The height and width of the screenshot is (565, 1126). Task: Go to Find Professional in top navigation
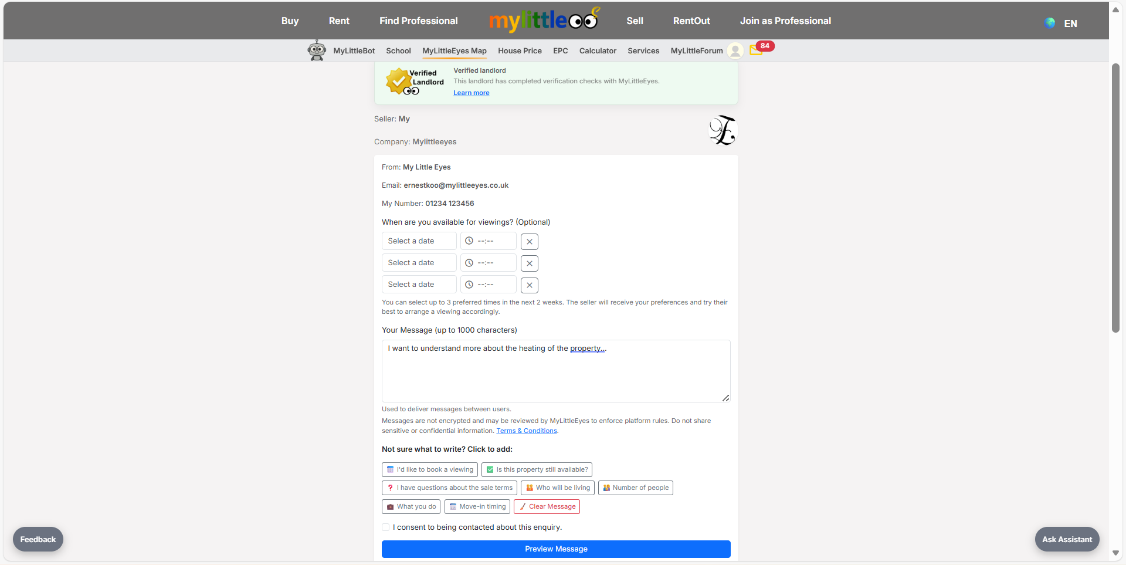pyautogui.click(x=418, y=21)
